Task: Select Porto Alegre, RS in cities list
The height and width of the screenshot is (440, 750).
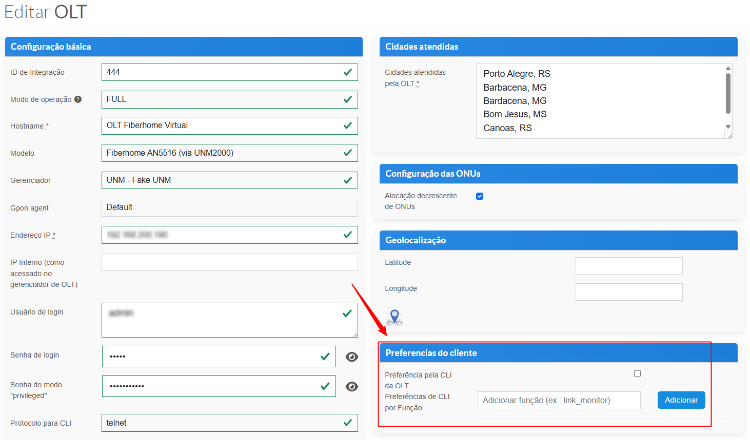Action: [x=517, y=74]
